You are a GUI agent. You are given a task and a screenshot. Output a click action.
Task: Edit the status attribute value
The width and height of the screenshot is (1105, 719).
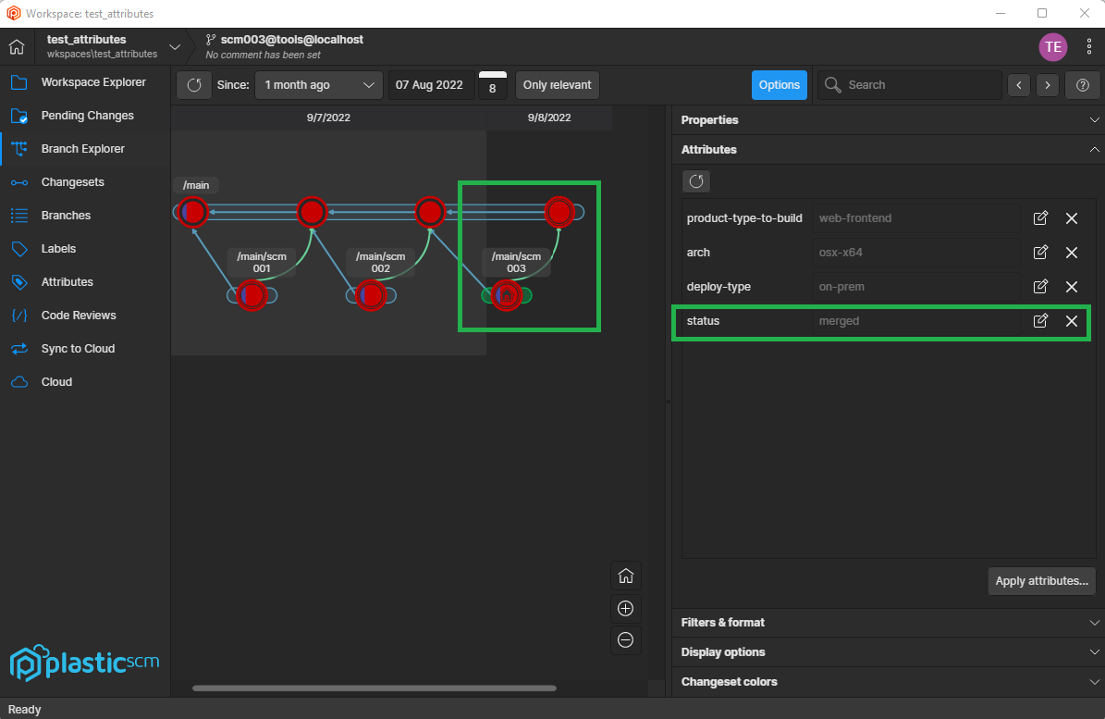tap(1040, 320)
